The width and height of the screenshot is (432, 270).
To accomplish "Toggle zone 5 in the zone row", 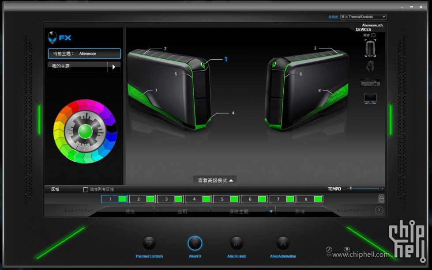I will pos(226,199).
